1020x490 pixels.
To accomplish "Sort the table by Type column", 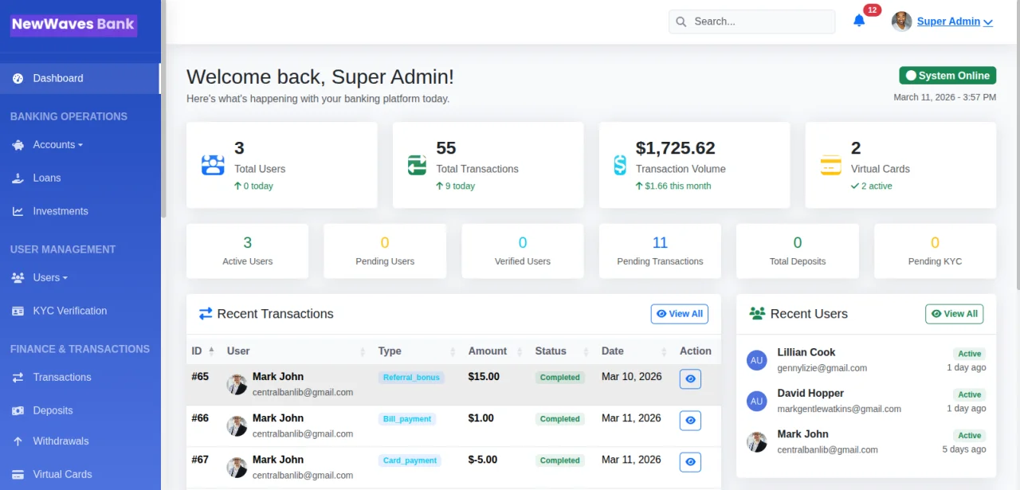I will [x=418, y=351].
